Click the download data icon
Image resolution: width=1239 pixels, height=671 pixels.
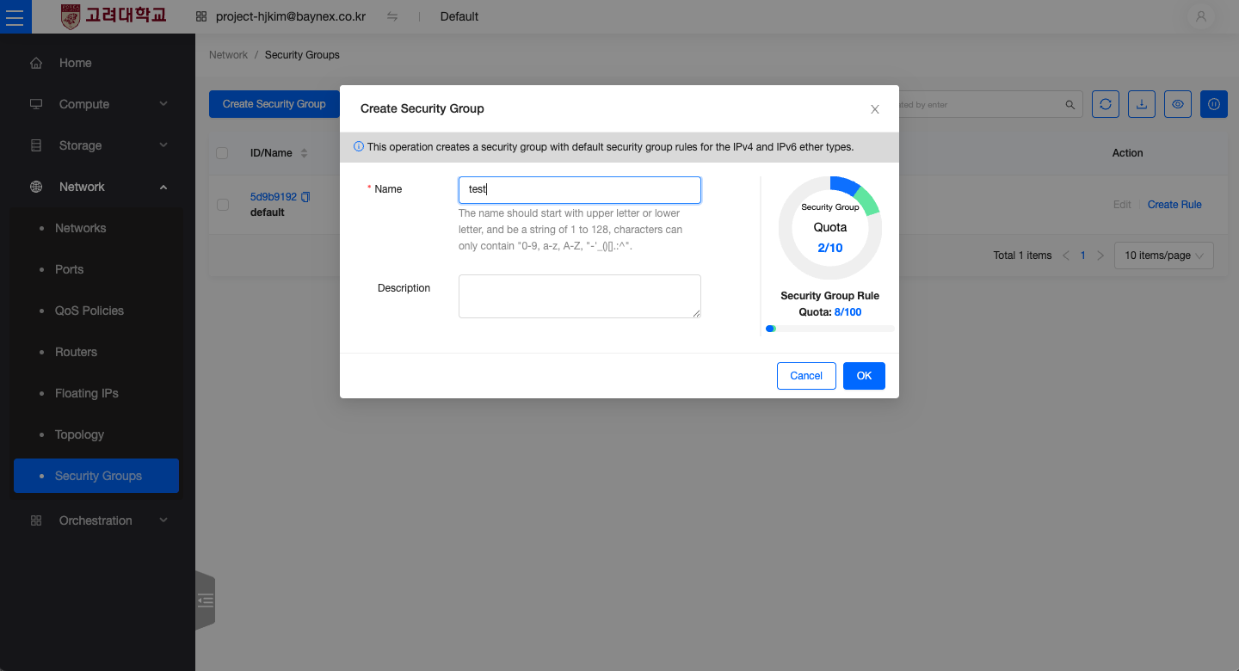[1142, 104]
